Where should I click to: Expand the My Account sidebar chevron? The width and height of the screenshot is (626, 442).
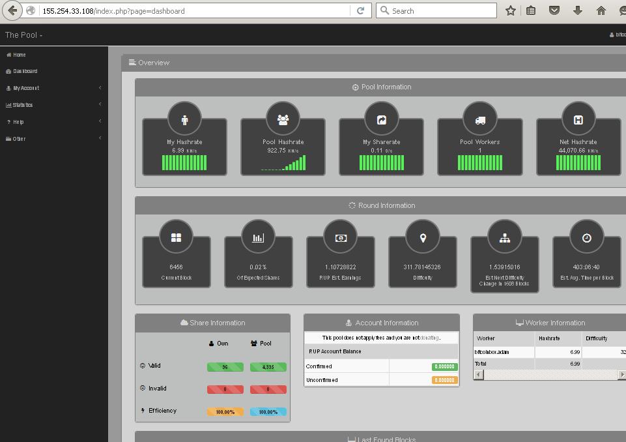tap(100, 87)
